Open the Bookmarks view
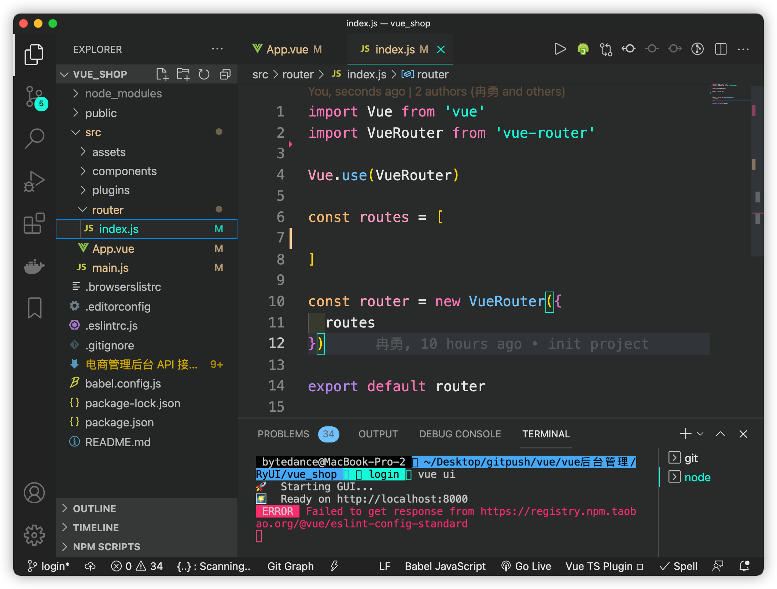 (34, 308)
